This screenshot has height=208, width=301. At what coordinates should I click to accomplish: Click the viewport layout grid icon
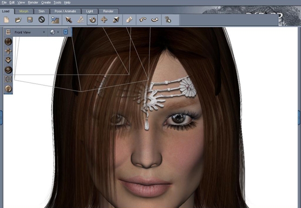(x=8, y=32)
